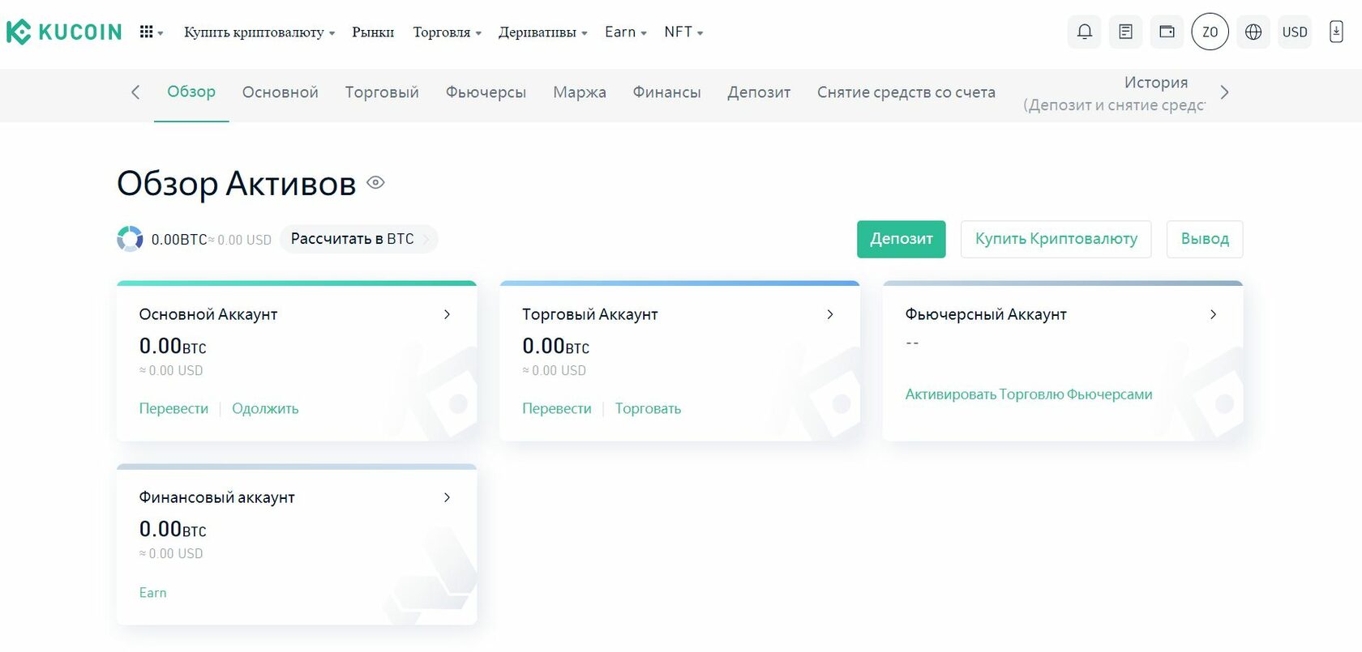Image resolution: width=1362 pixels, height=652 pixels.
Task: Click the 0.00BTC total balance
Action: (179, 240)
